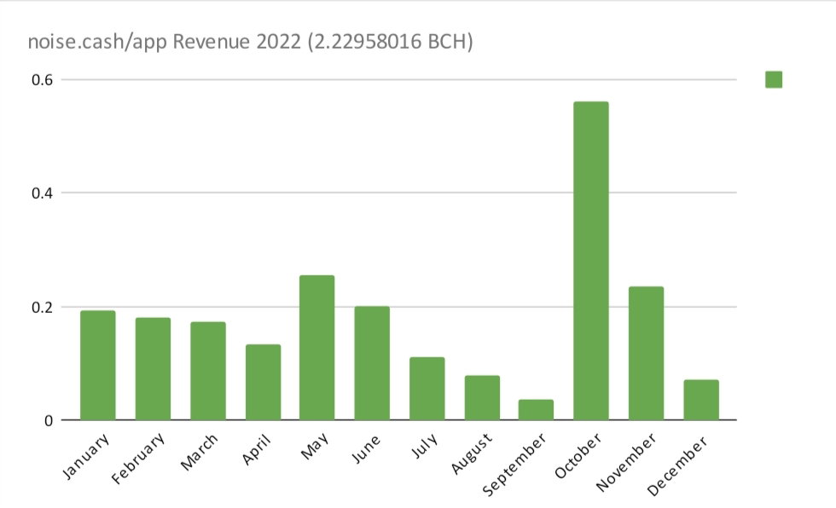The image size is (836, 508).
Task: Click the green legend color swatch
Action: click(x=774, y=80)
